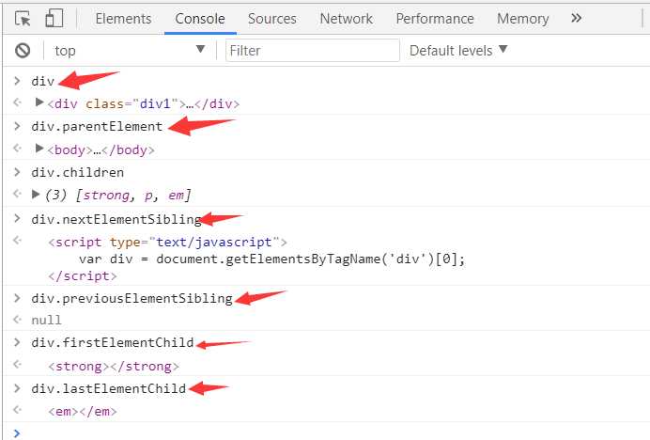
Task: Click the script type="text/javascript" opening tag
Action: click(x=167, y=242)
